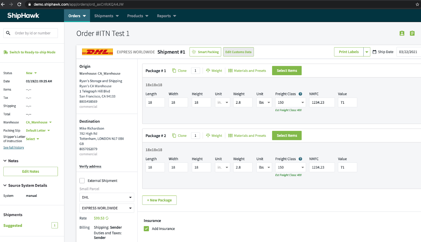Uncheck the Add Insurance checkbox
This screenshot has height=242, width=421.
tap(146, 229)
